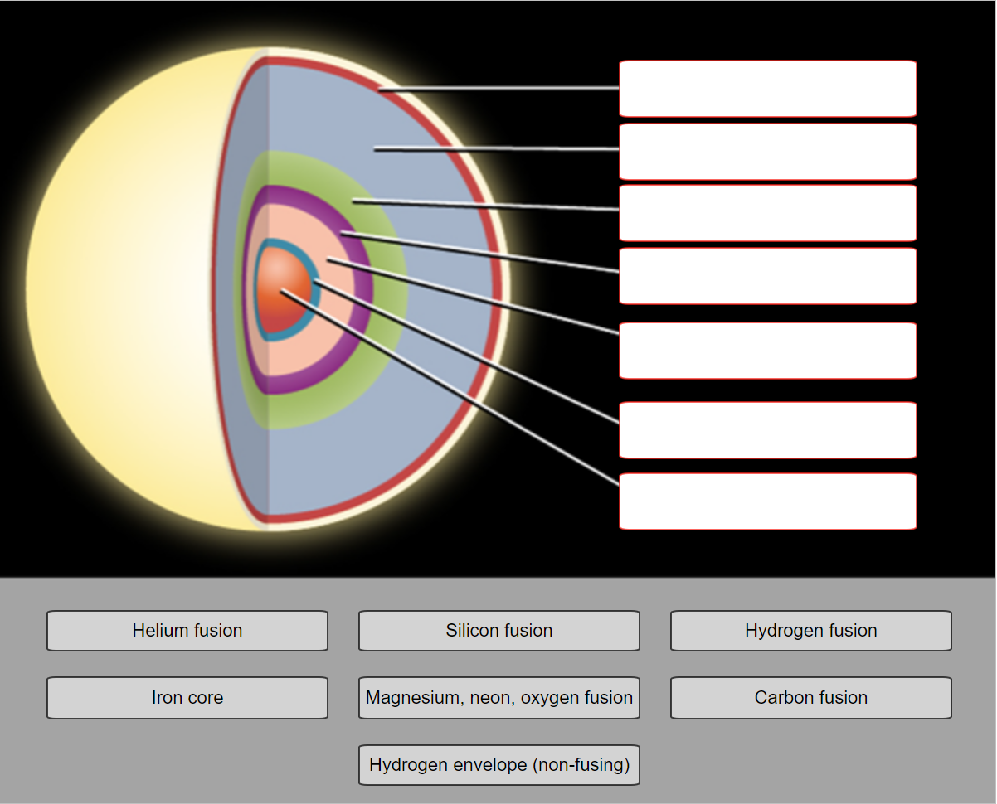
Task: Select the Helium fusion label tile
Action: (x=187, y=631)
